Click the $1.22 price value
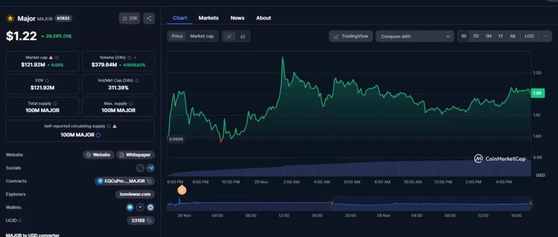The image size is (558, 237). pos(21,36)
